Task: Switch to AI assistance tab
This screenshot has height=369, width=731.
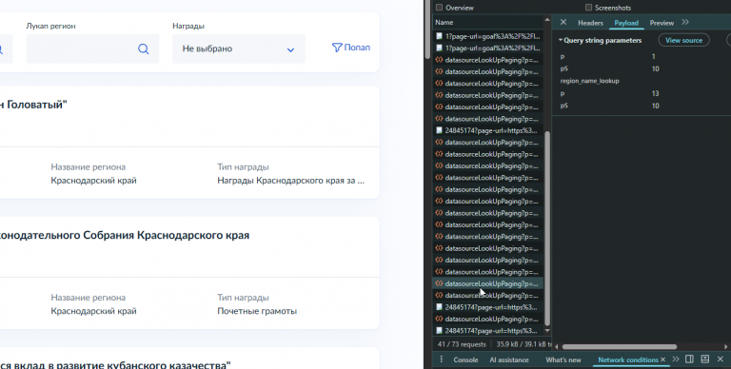Action: (509, 359)
